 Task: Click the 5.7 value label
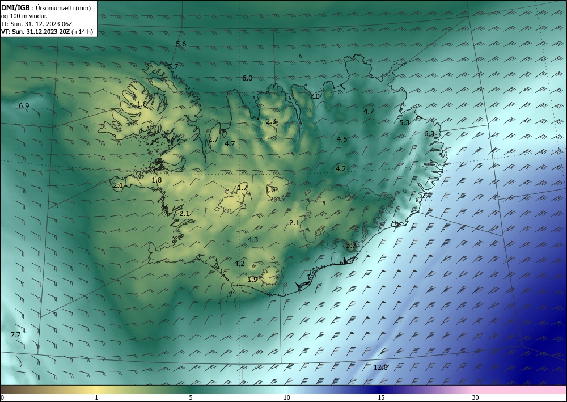[x=173, y=66]
